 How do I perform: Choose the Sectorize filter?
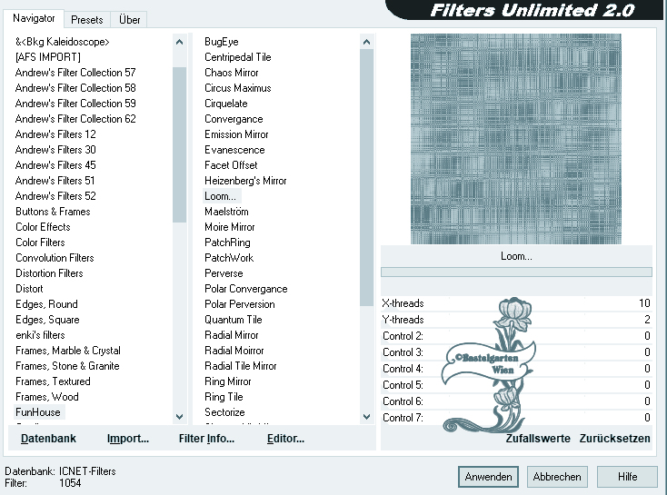click(224, 412)
